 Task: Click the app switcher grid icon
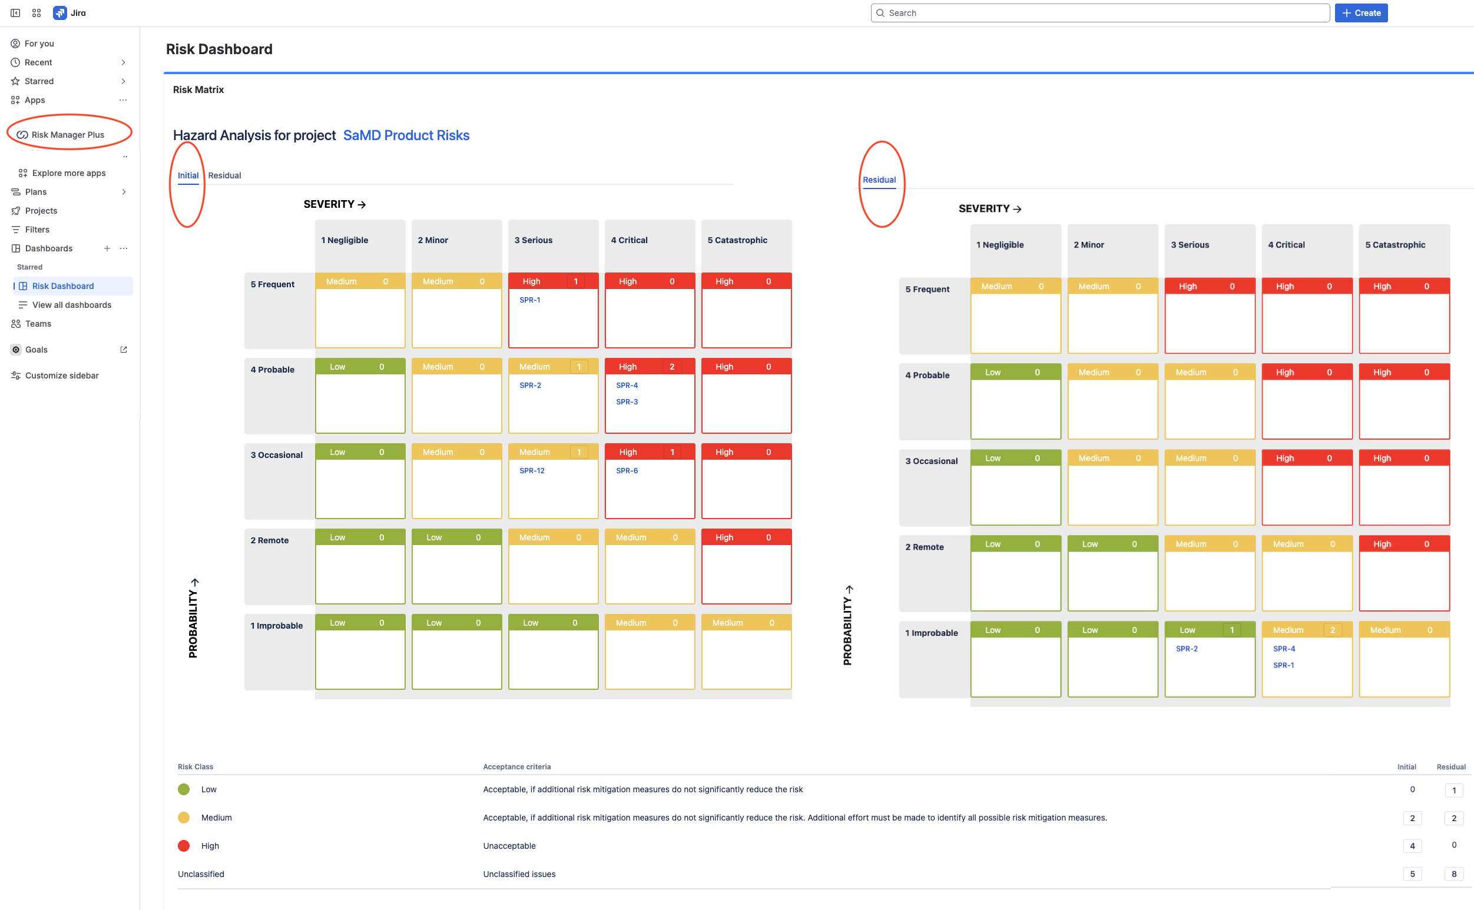pyautogui.click(x=36, y=12)
